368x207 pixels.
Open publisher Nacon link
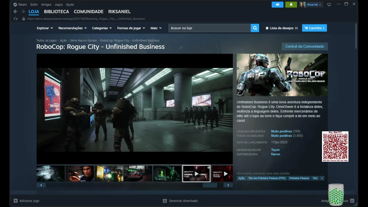pyautogui.click(x=275, y=154)
